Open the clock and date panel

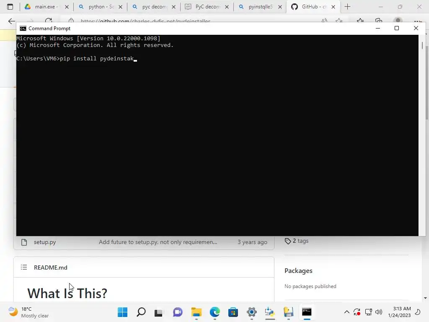point(399,312)
